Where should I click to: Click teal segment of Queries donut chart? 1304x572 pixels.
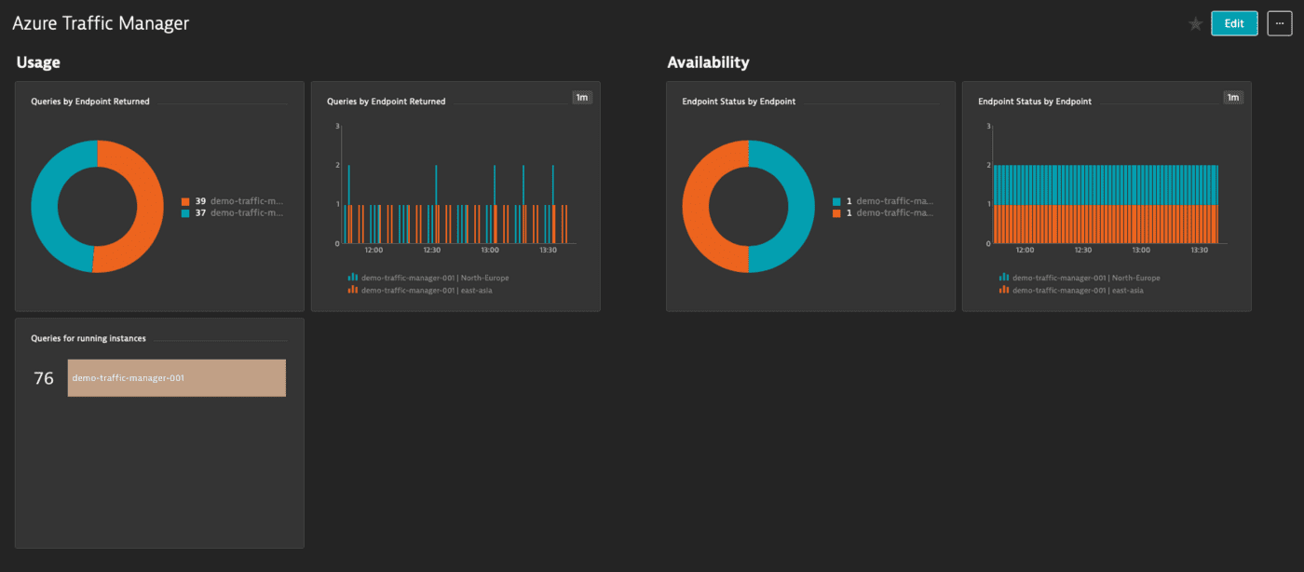click(44, 207)
